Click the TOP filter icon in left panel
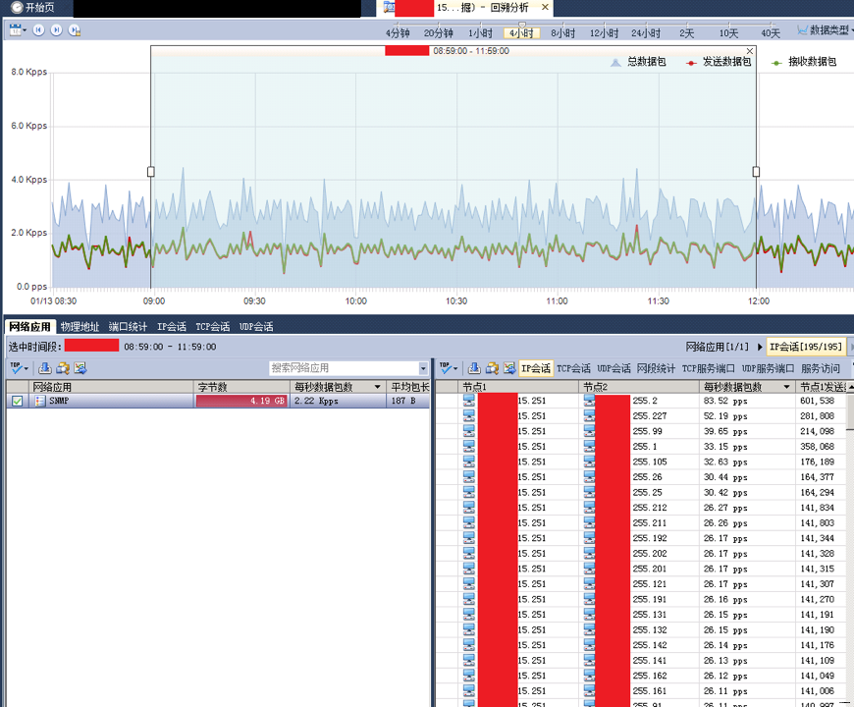Image resolution: width=854 pixels, height=707 pixels. click(18, 368)
